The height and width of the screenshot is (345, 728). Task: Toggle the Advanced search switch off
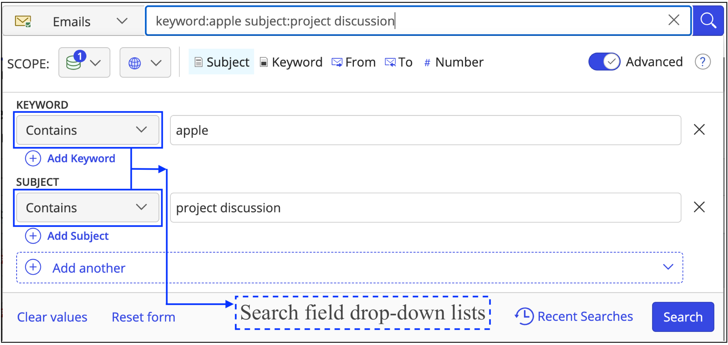604,62
